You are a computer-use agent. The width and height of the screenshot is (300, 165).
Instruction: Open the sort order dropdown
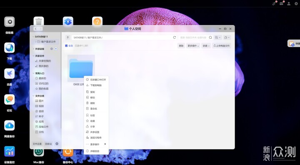(x=218, y=37)
